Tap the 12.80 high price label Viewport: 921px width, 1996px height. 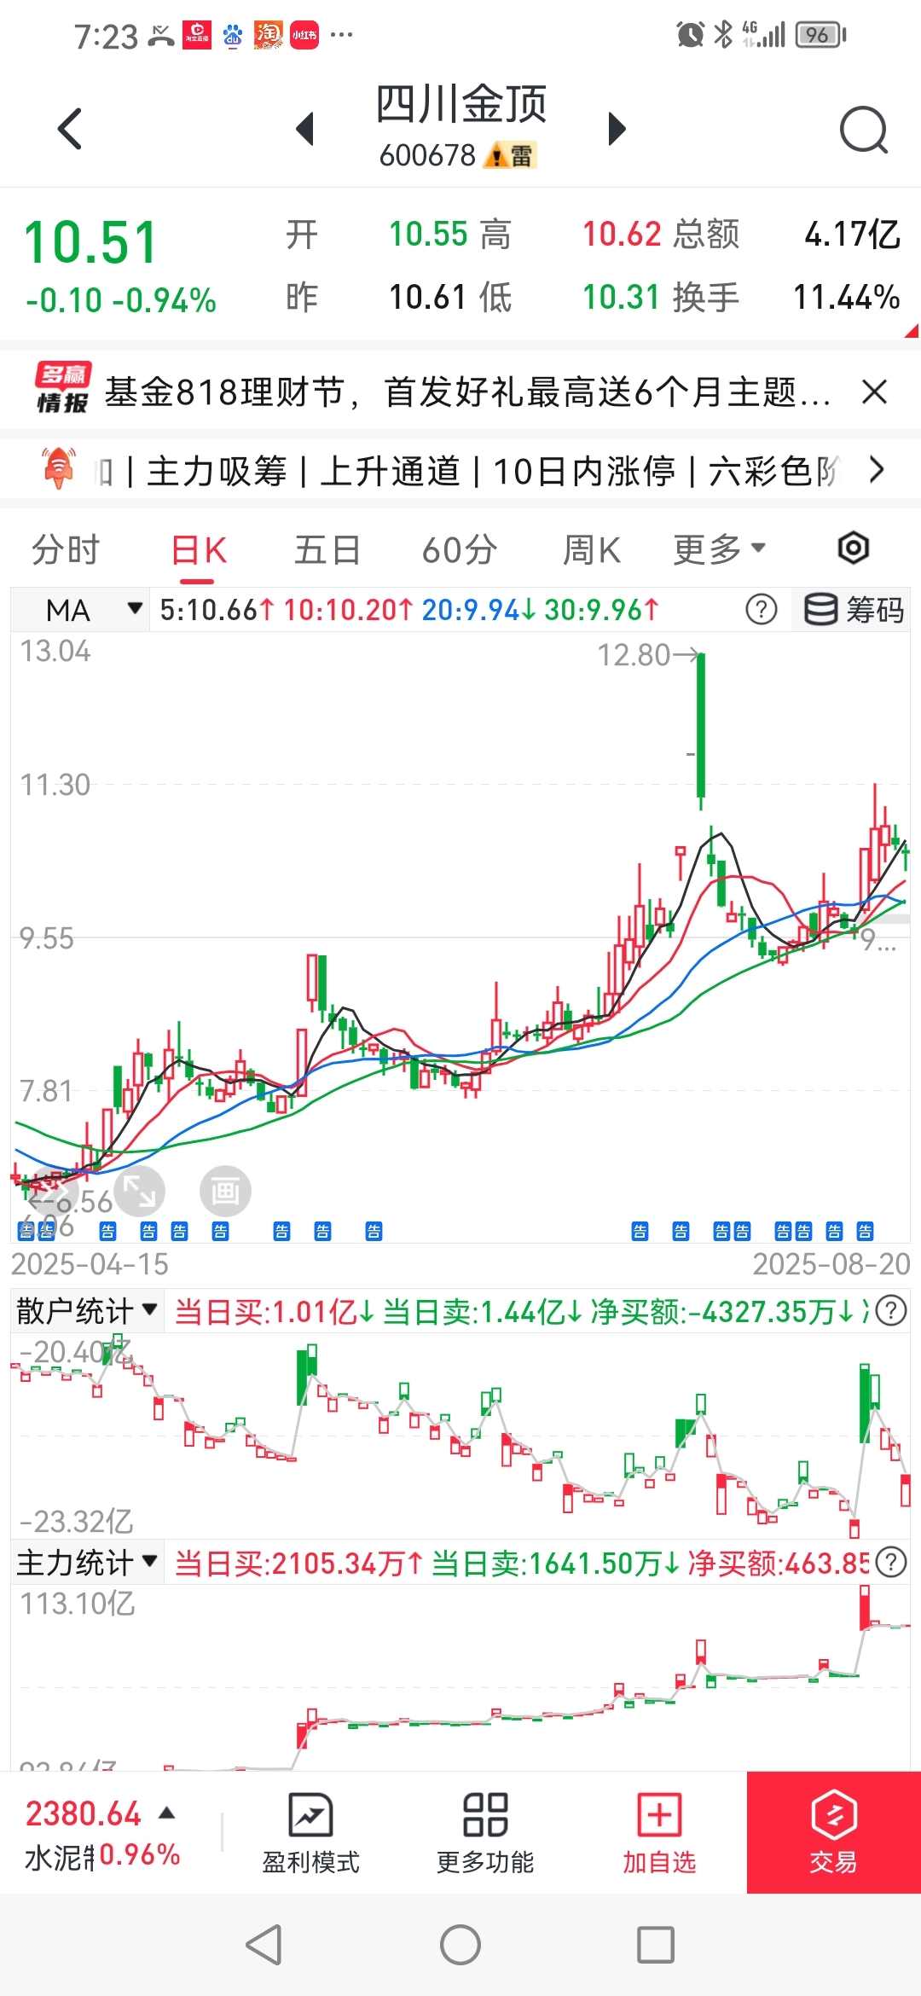point(634,655)
